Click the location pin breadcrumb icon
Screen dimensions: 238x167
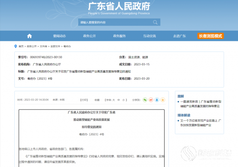click(16, 46)
